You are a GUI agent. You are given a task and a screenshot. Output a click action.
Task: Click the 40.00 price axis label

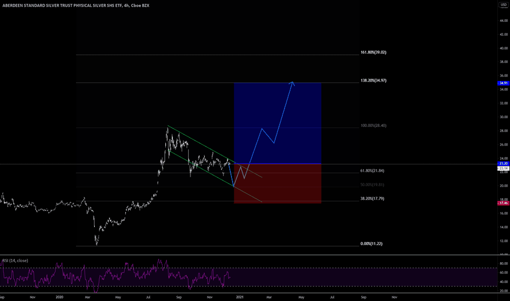[x=504, y=48]
